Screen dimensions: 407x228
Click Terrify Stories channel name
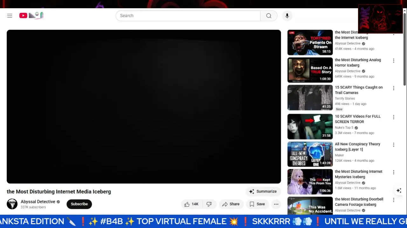pos(345,98)
